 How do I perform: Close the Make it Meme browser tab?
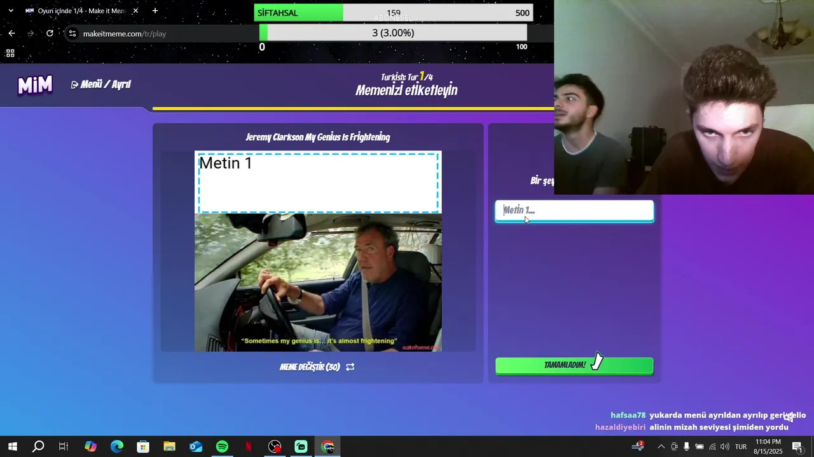[135, 11]
